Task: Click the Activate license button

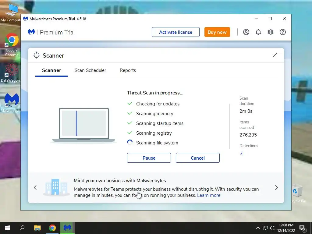Action: click(175, 32)
